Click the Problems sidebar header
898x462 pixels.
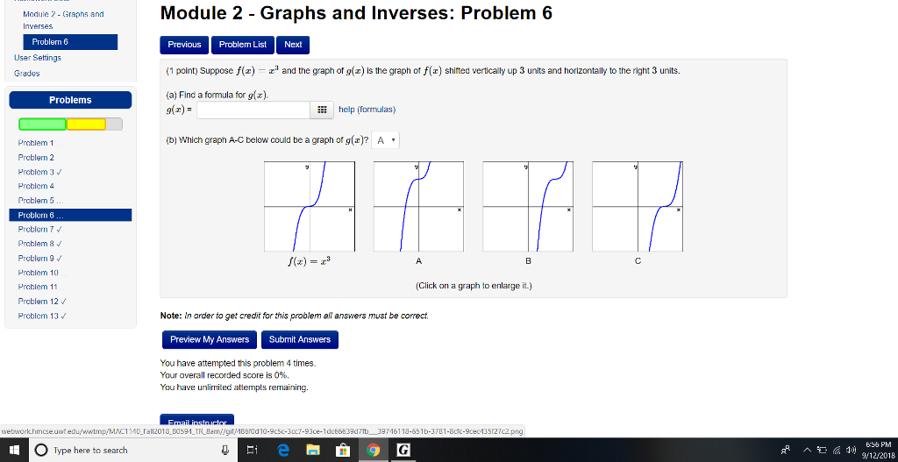click(70, 100)
